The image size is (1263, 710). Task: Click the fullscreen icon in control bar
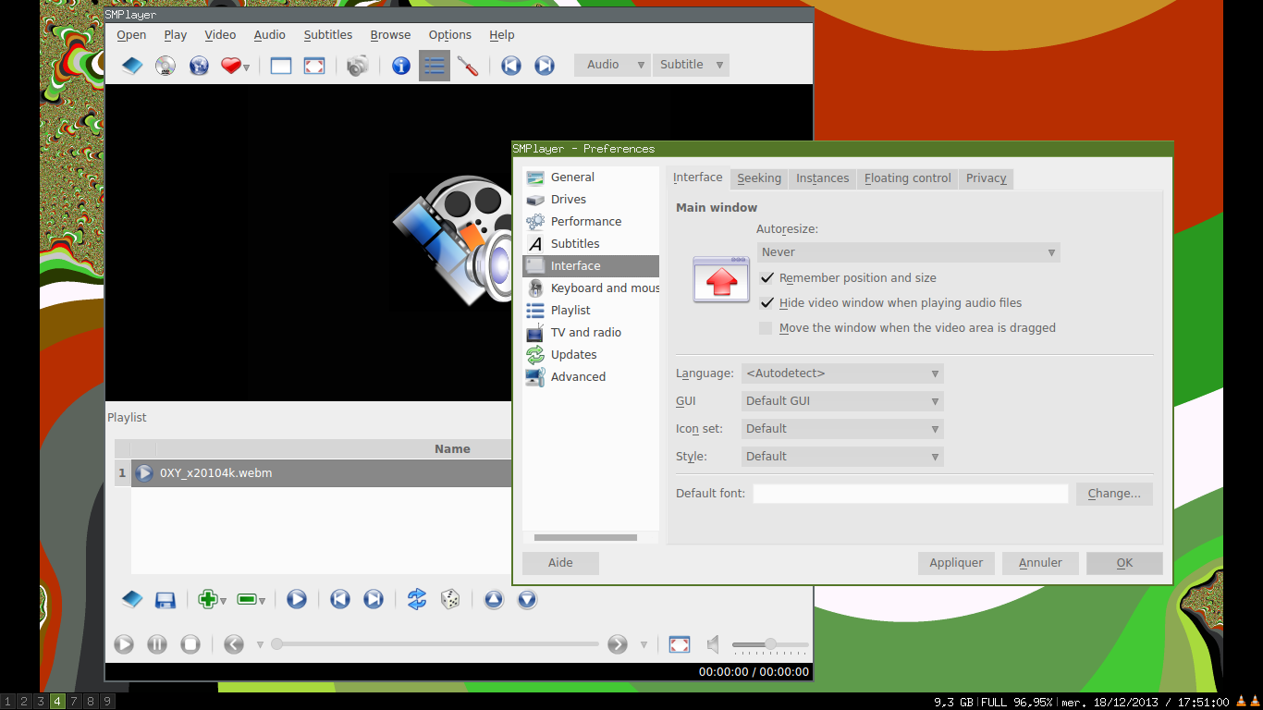[680, 644]
